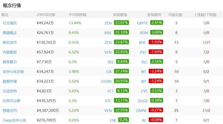Open the 比特币山寨 concept link

pos(11,101)
